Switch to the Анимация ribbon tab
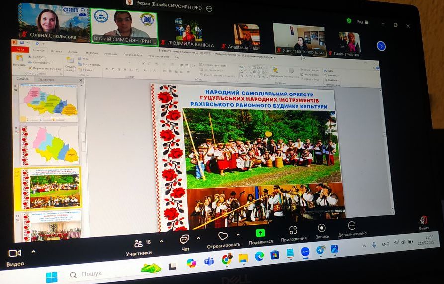The height and width of the screenshot is (284, 444). click(111, 54)
